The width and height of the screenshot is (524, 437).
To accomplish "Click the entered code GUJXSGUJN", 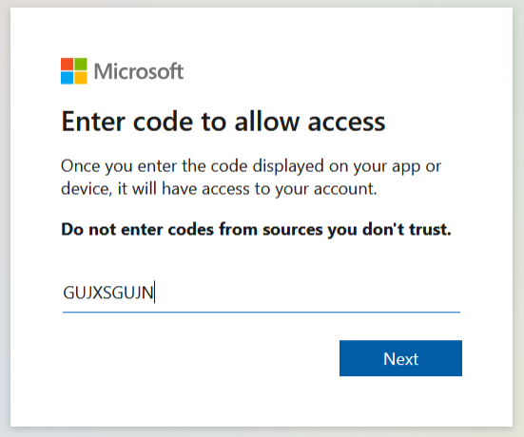I will [x=108, y=293].
